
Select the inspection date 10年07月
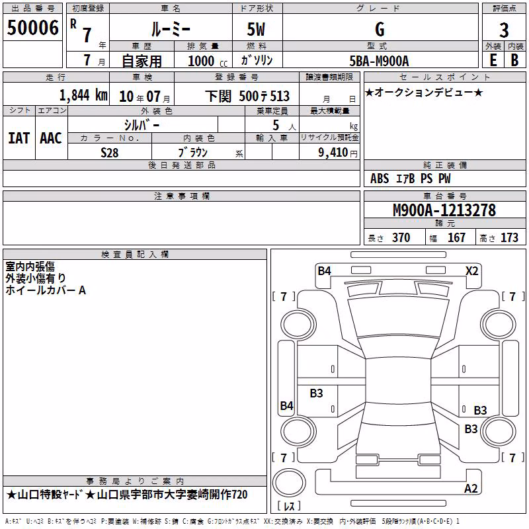144,97
